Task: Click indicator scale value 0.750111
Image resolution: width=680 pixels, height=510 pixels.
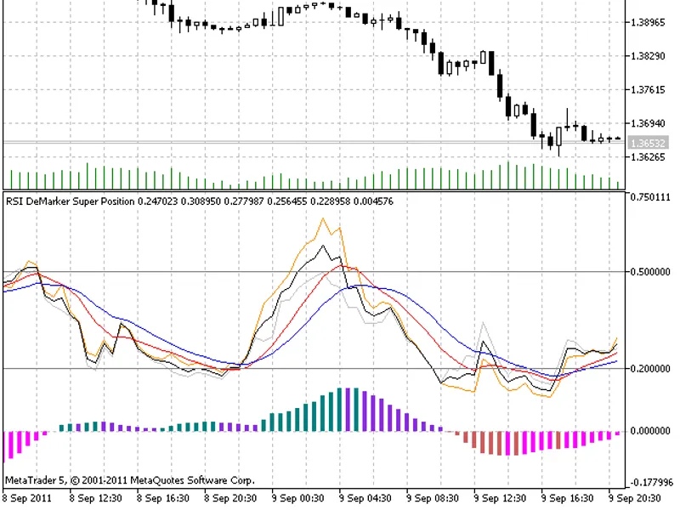Action: point(650,197)
